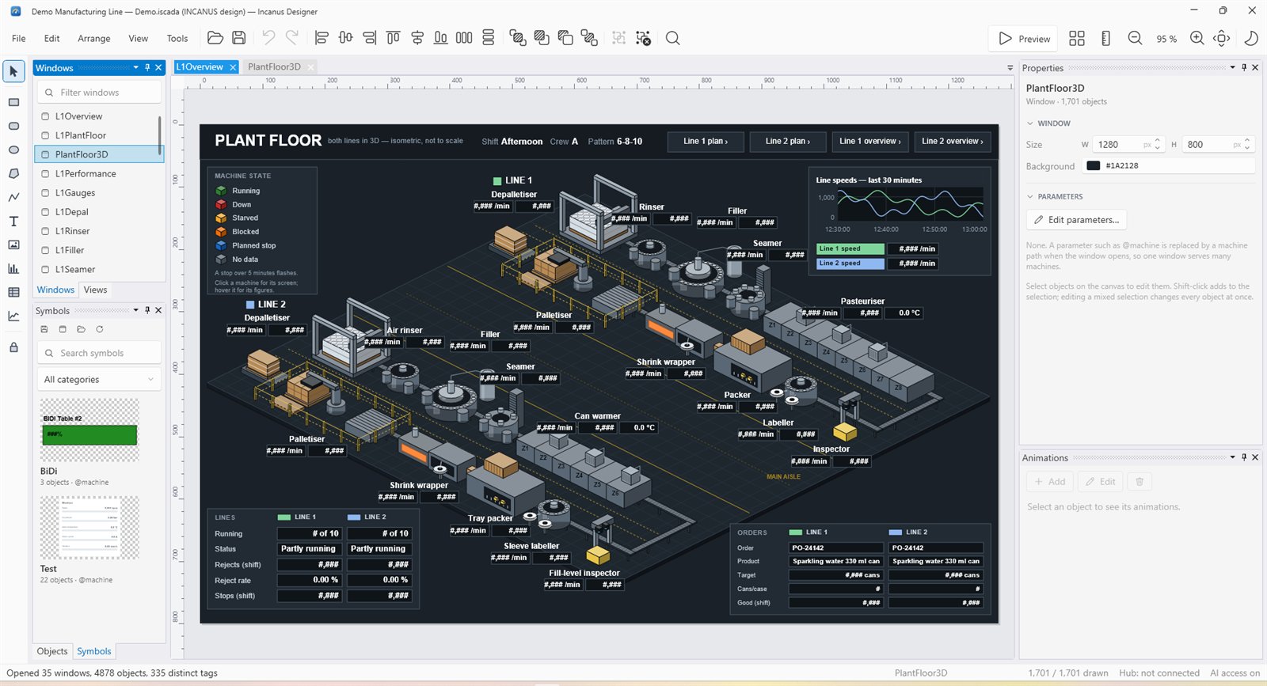The width and height of the screenshot is (1267, 686).
Task: Zoom out the canvas
Action: pyautogui.click(x=1135, y=38)
